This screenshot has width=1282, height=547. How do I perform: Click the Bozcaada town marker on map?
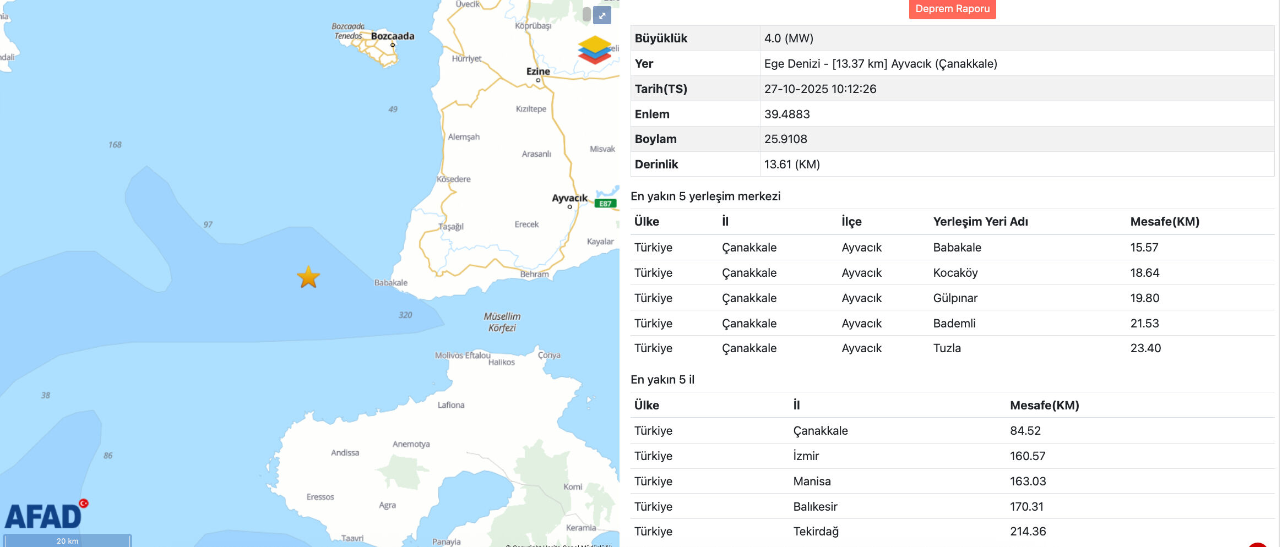pyautogui.click(x=393, y=45)
